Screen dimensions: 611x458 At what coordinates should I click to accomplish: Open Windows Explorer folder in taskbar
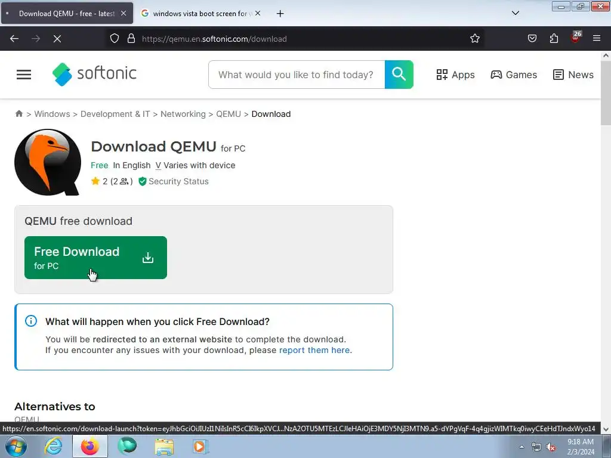coord(164,447)
